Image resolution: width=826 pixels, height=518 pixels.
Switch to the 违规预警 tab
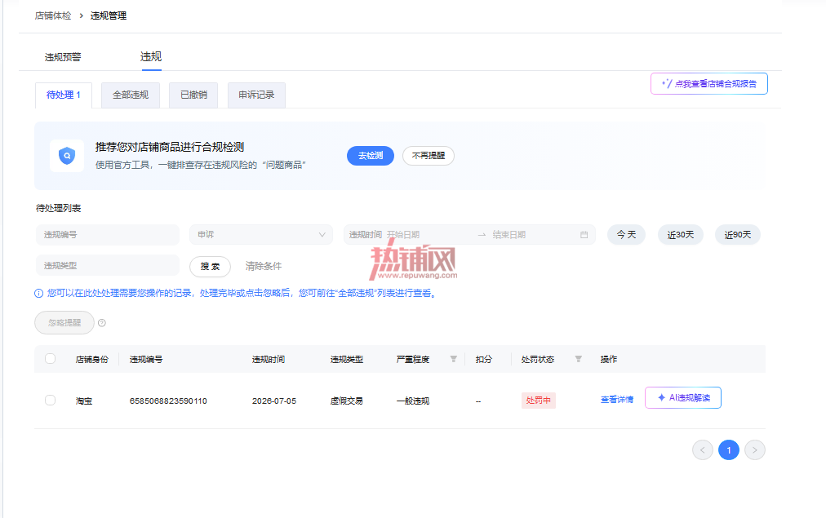(x=63, y=57)
